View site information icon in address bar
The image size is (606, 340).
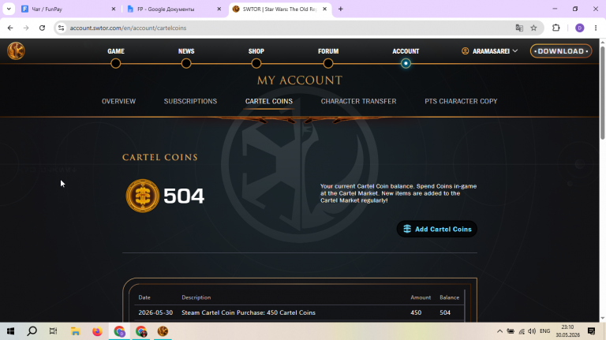61,28
